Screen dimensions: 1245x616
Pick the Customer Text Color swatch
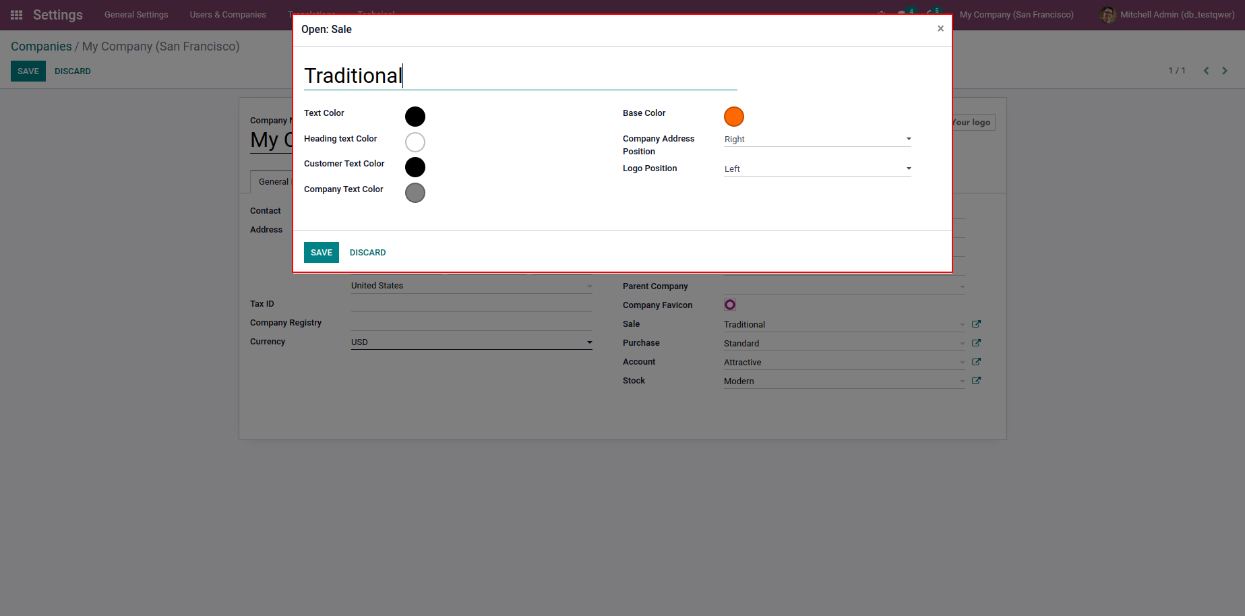coord(415,167)
